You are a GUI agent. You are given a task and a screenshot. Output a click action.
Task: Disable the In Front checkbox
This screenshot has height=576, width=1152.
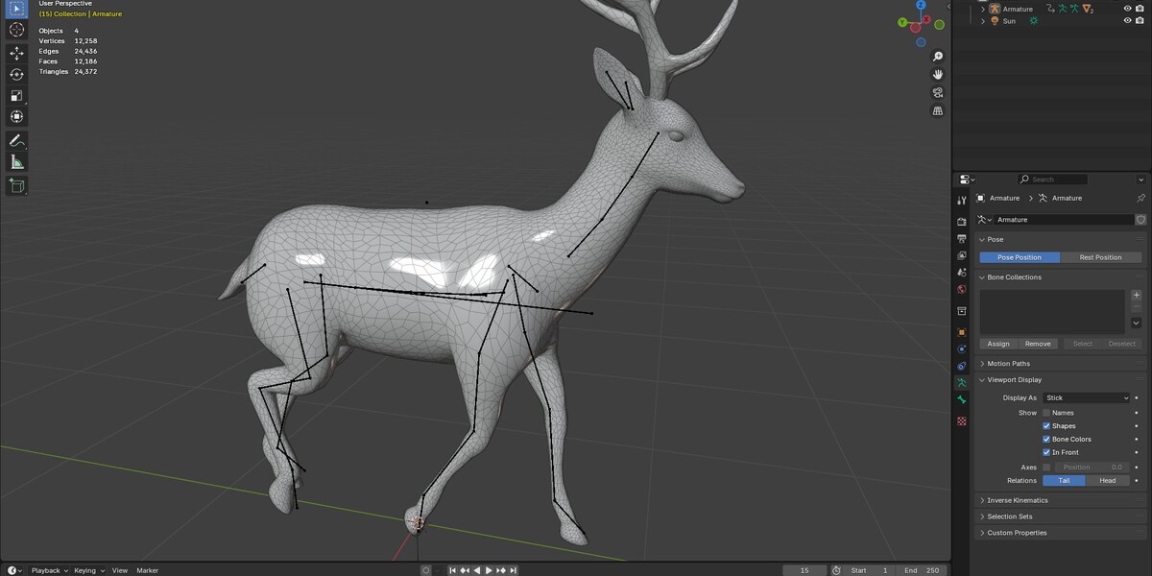coord(1046,452)
